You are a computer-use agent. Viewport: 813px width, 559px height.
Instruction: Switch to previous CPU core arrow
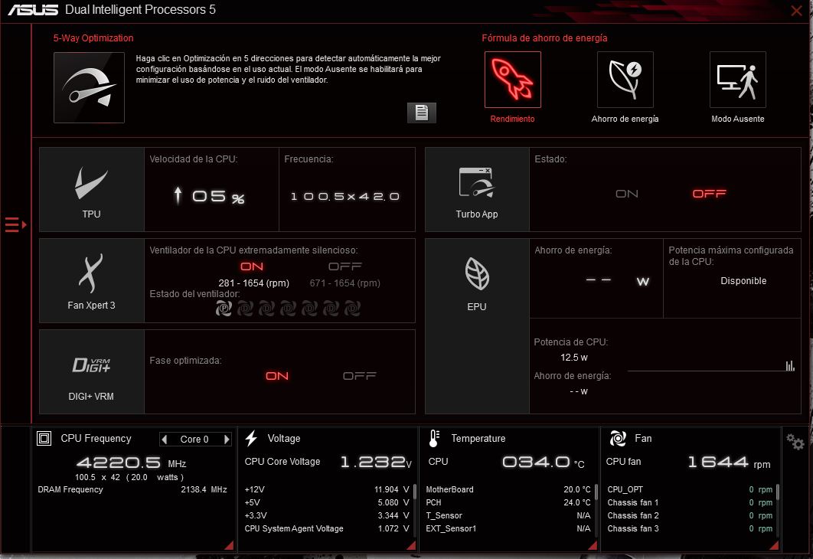point(165,440)
